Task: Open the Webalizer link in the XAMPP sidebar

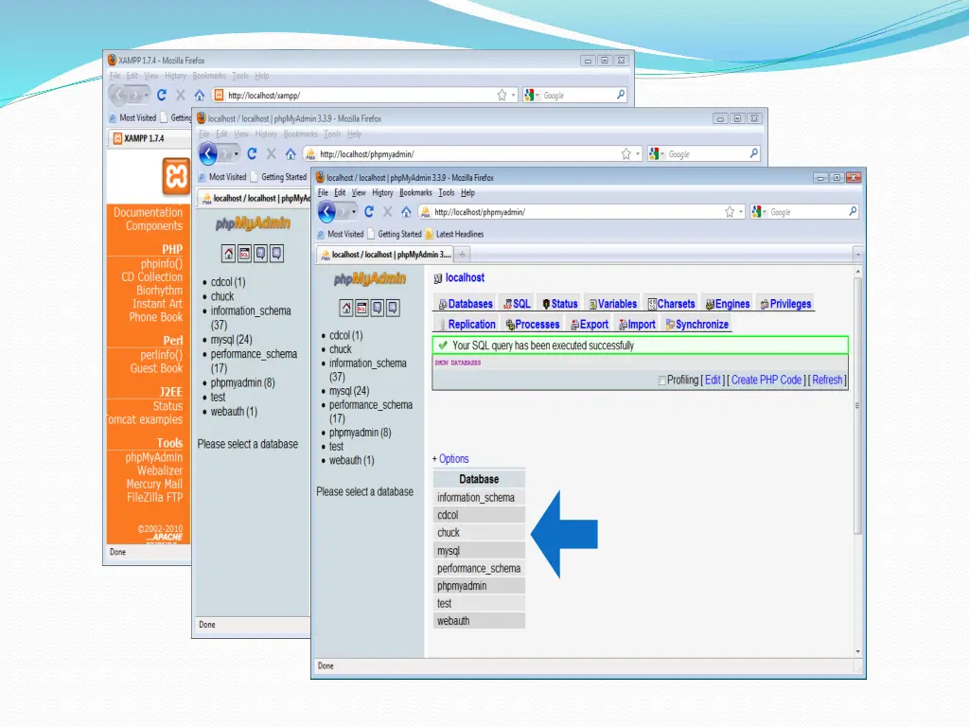Action: (160, 470)
